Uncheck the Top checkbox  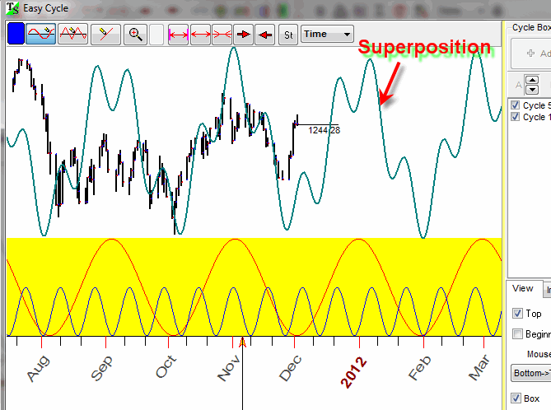coord(516,314)
